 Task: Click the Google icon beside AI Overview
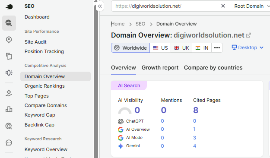pos(121,130)
